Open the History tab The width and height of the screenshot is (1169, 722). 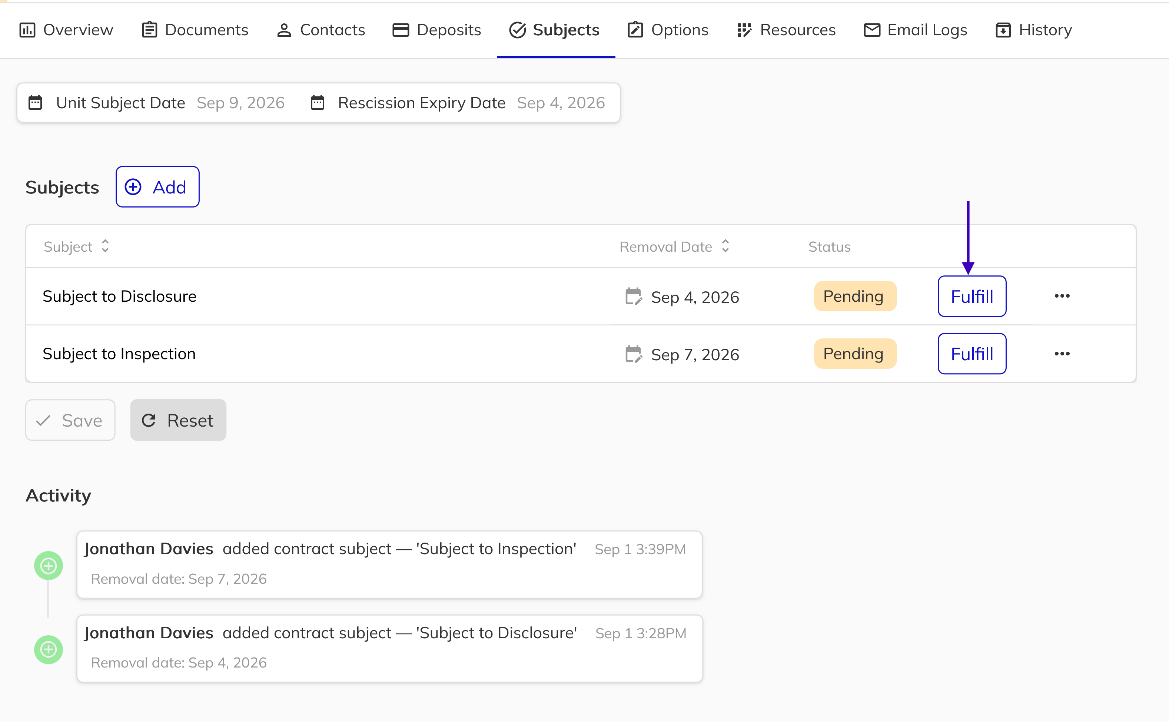coord(1034,30)
